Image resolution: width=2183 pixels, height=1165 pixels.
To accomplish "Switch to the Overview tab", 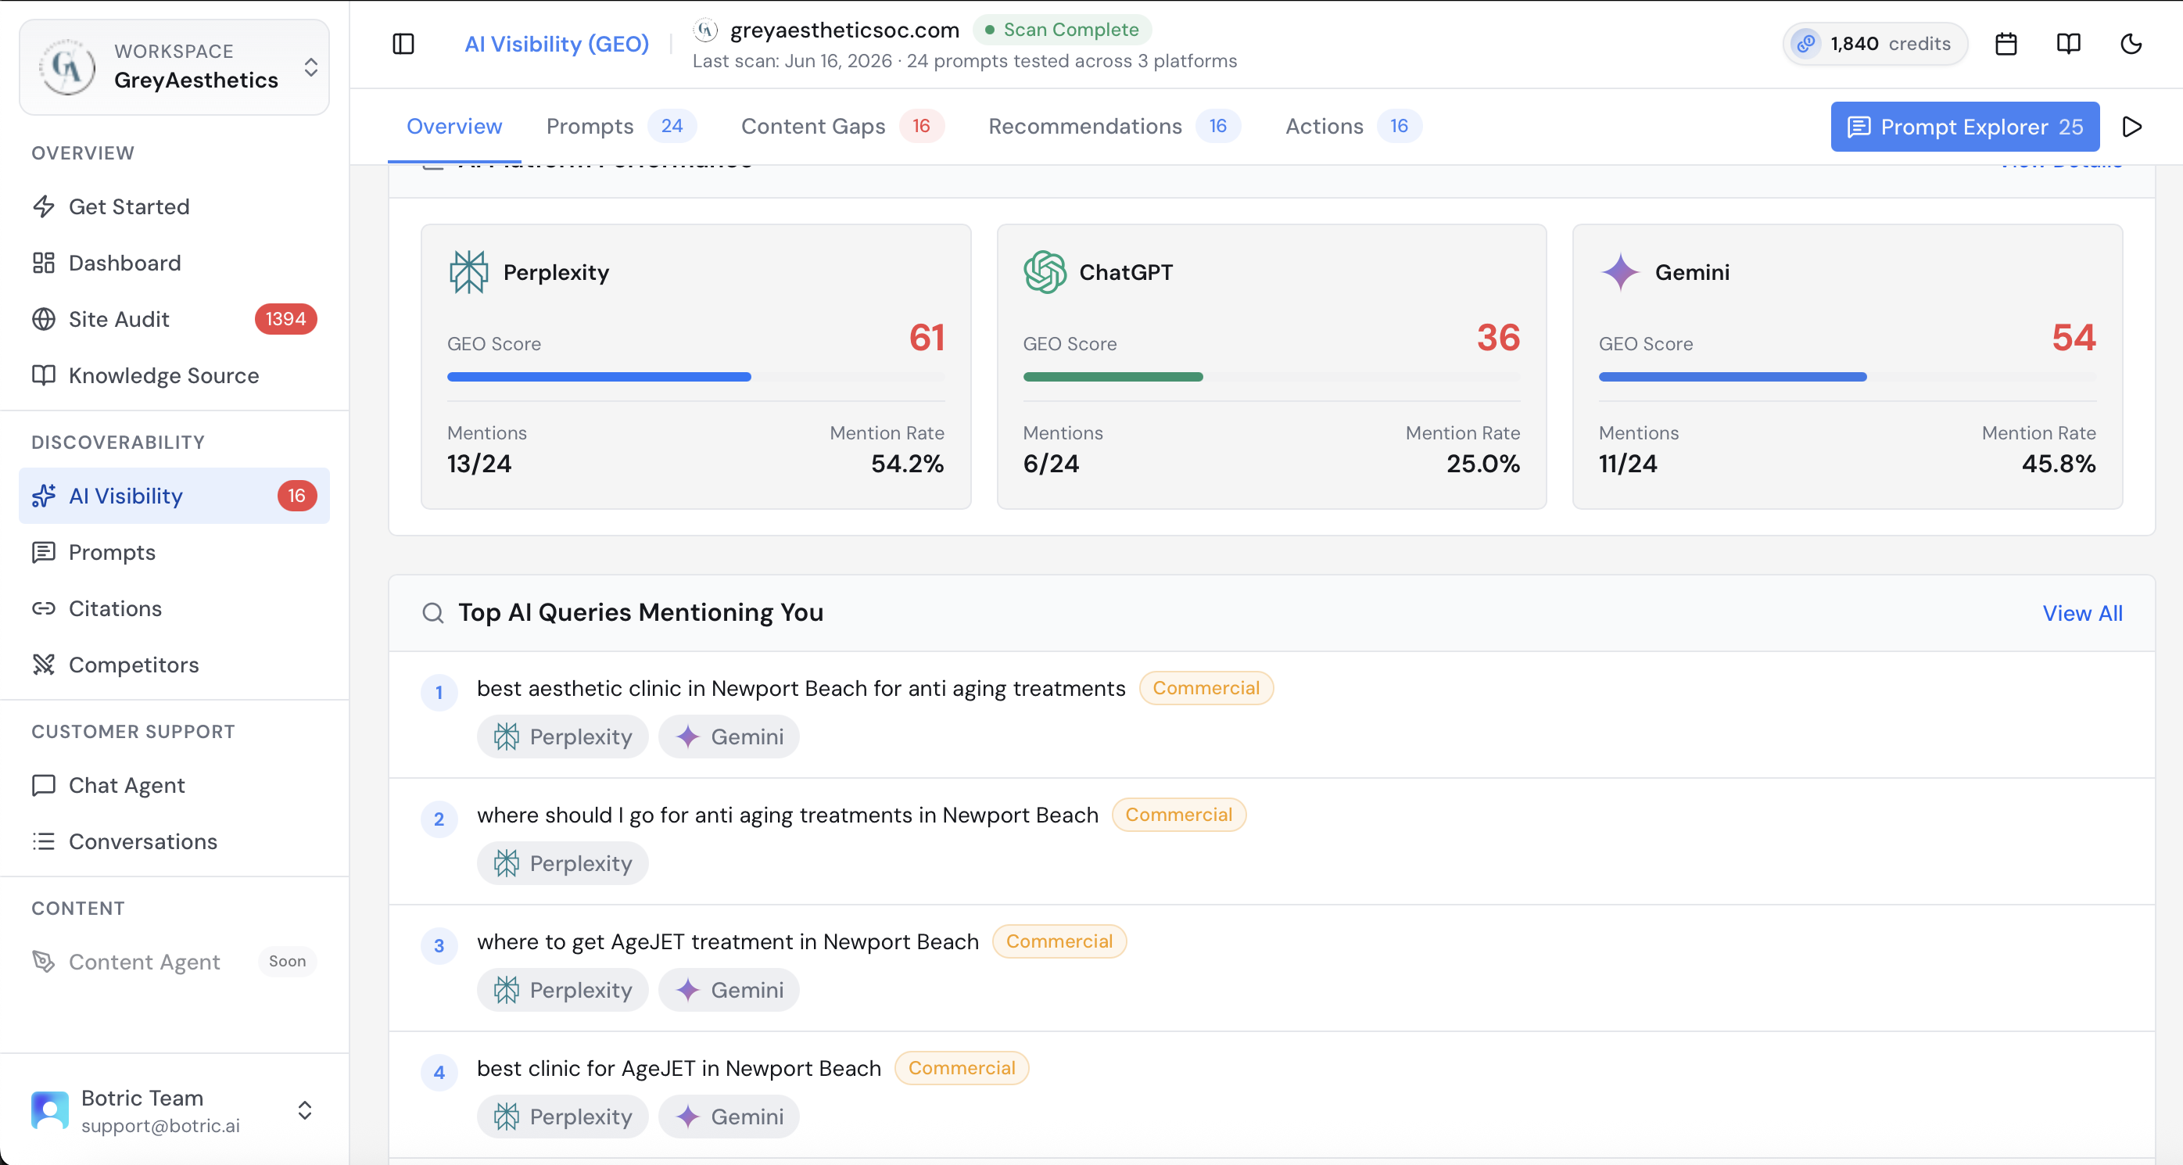I will pos(454,126).
